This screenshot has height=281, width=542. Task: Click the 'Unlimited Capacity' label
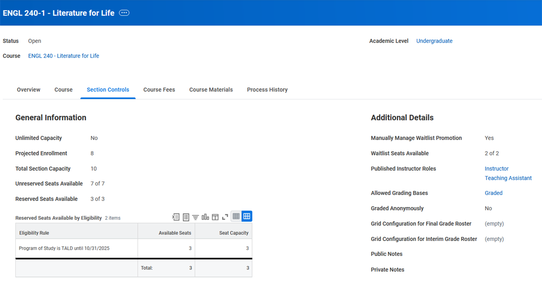tap(38, 138)
